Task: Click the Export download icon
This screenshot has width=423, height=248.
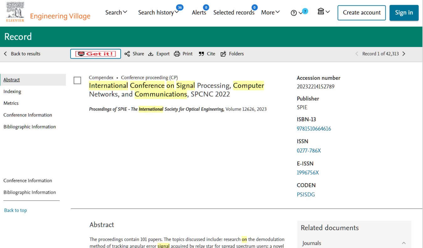Action: click(x=151, y=54)
